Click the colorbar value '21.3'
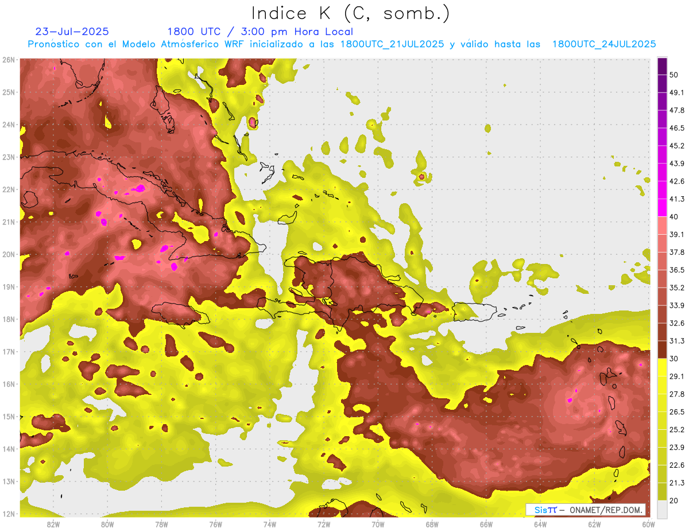Screen dimensions: 689x532 (x=676, y=483)
